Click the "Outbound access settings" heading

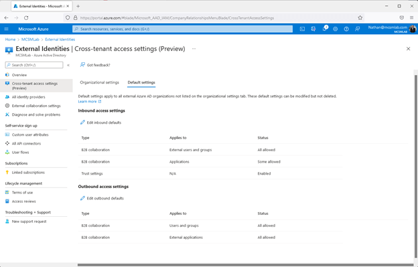click(103, 187)
